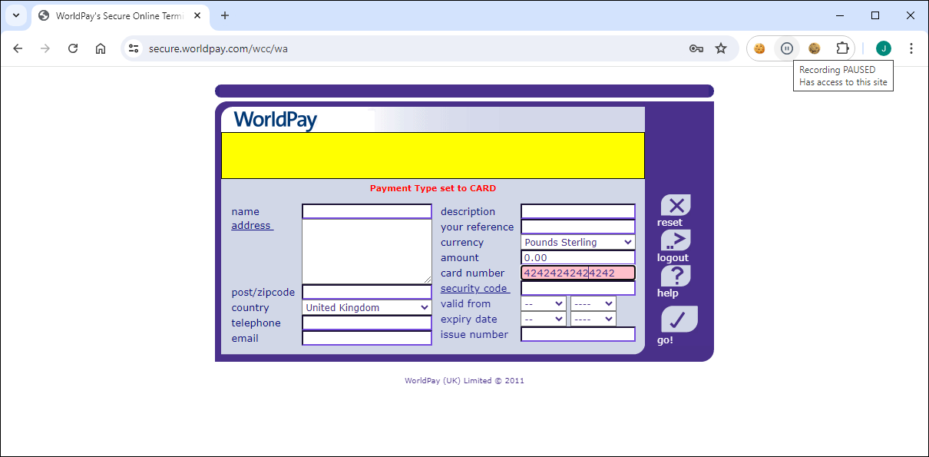Click the description input field
Viewport: 929px width, 457px height.
click(x=578, y=211)
